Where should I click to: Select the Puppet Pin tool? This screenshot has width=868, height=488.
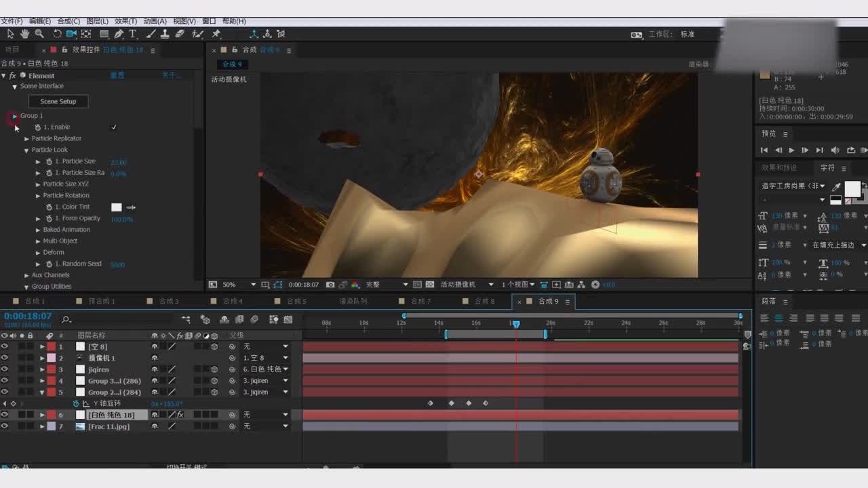[216, 34]
